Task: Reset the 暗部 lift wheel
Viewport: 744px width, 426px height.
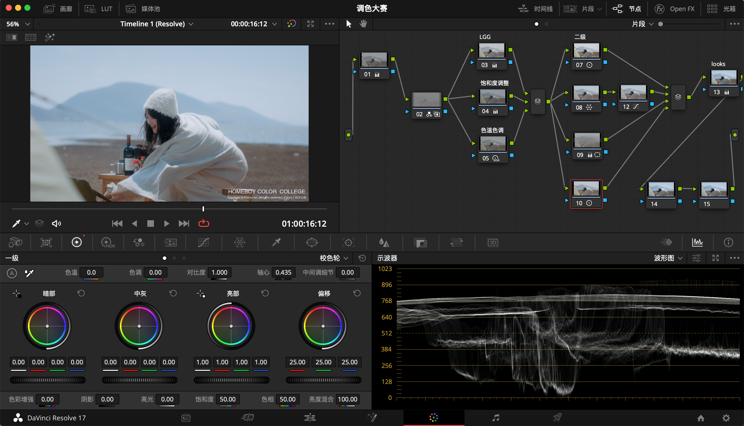Action: [81, 293]
